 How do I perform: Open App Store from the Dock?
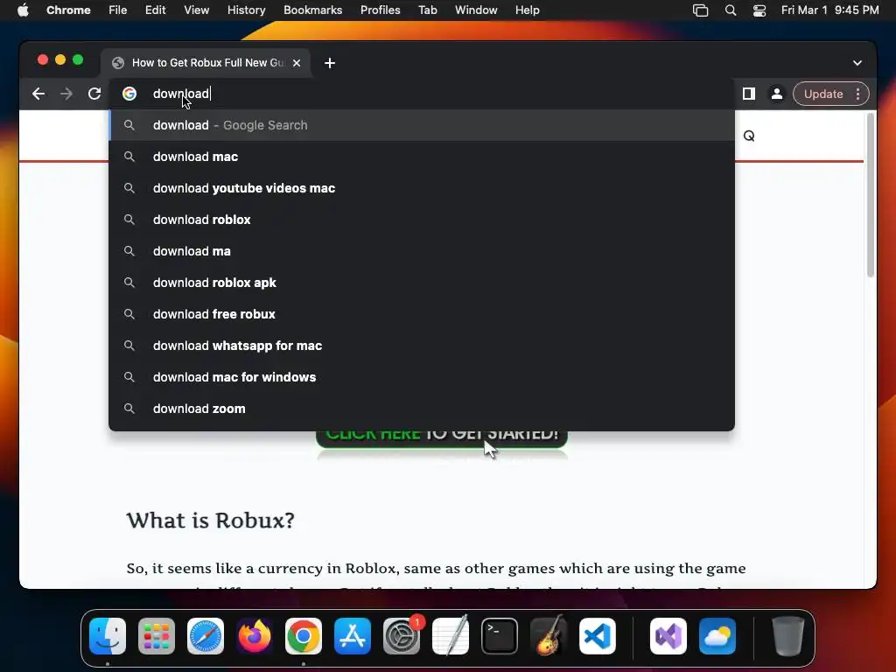pos(353,636)
